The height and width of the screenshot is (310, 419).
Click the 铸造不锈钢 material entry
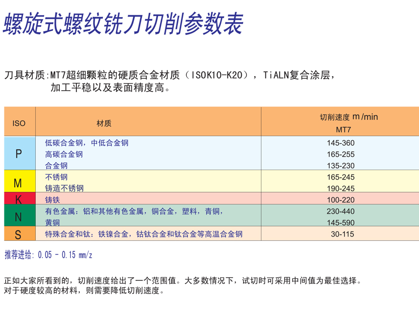coord(64,188)
